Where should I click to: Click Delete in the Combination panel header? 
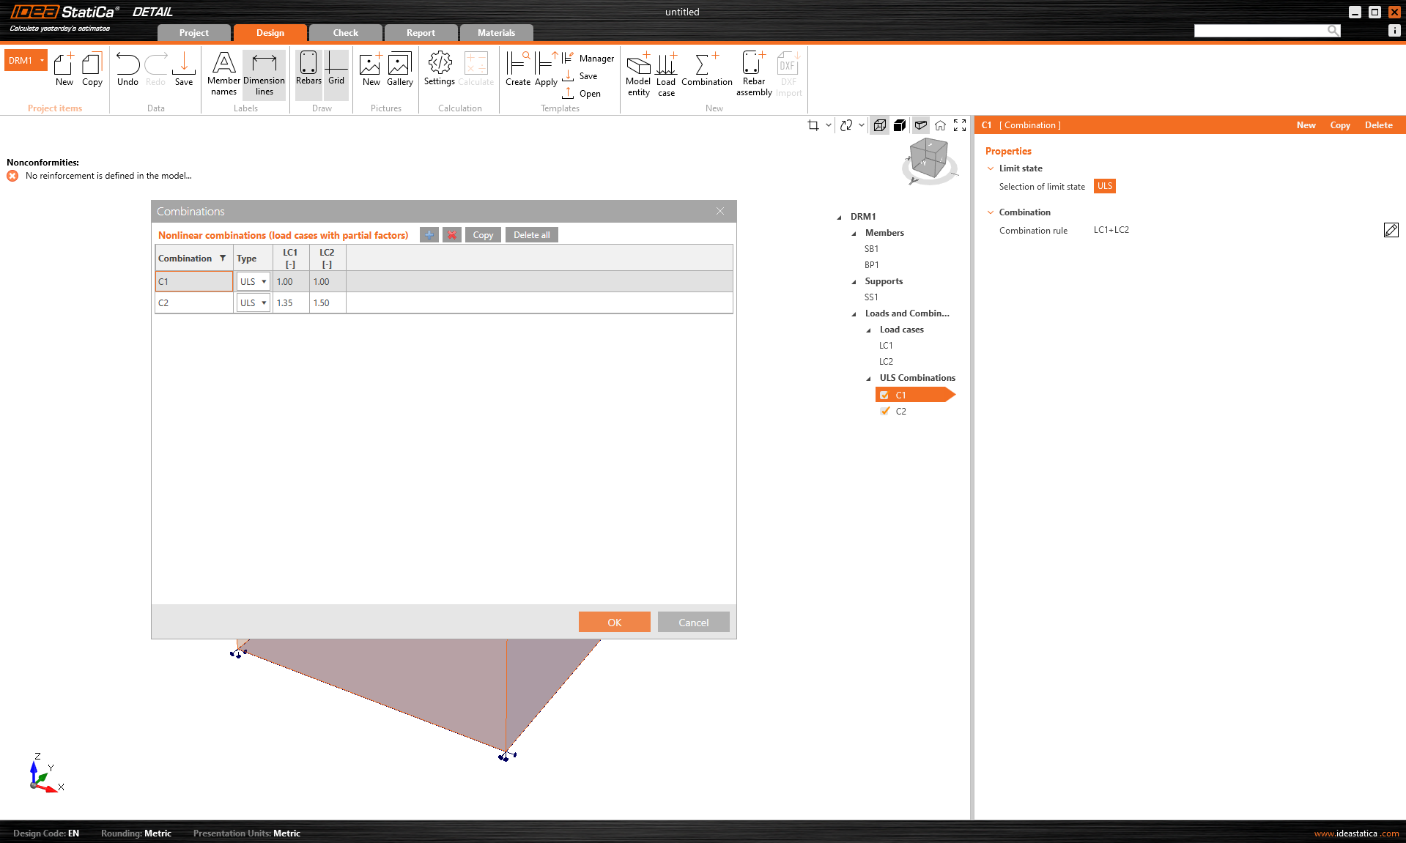[1378, 125]
